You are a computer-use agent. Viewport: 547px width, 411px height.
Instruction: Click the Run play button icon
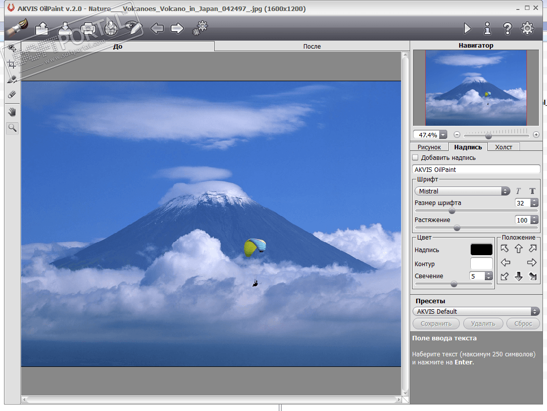pos(467,29)
